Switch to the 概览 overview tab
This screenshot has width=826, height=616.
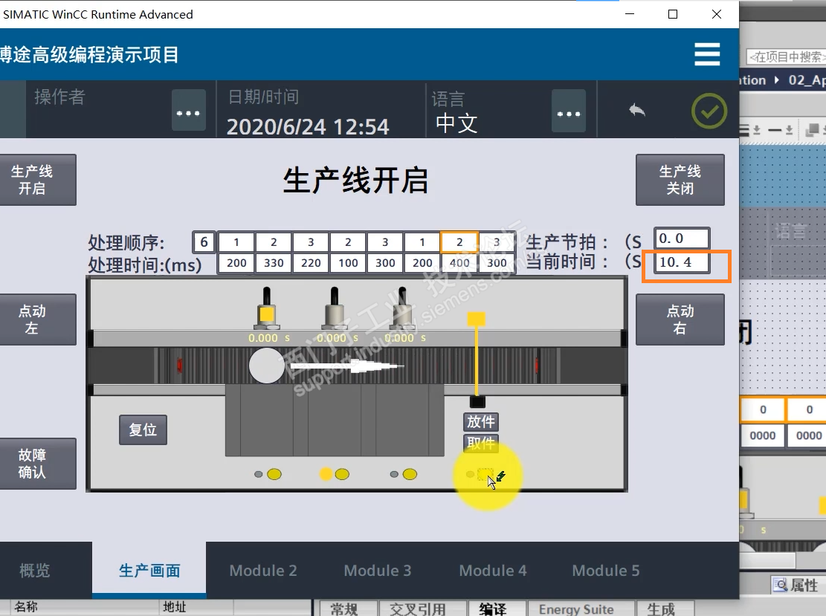[35, 570]
